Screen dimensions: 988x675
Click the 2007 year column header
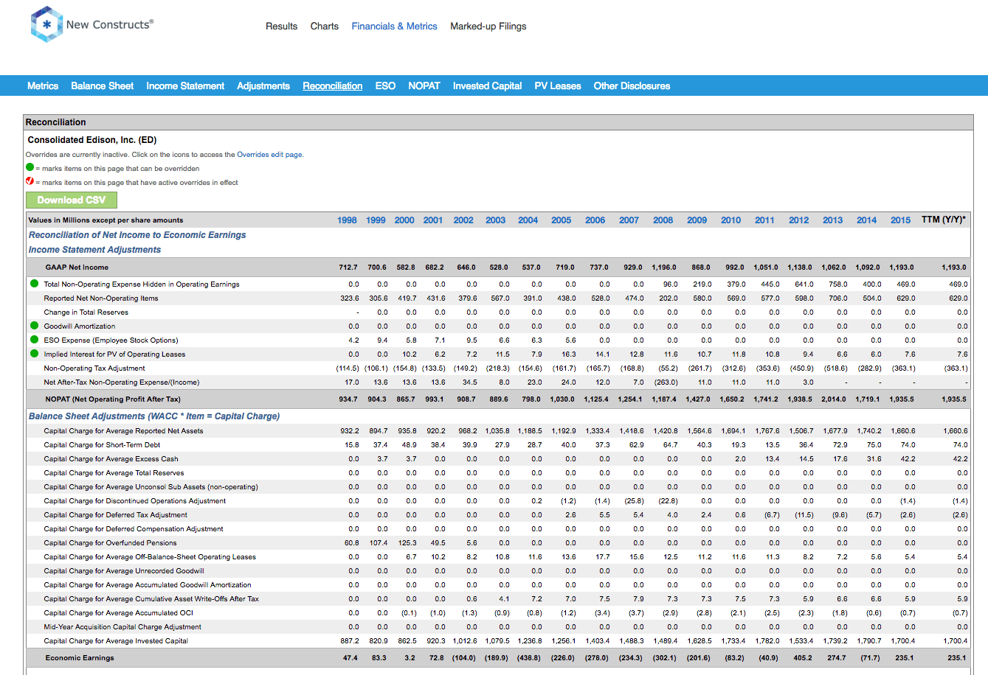pos(629,220)
